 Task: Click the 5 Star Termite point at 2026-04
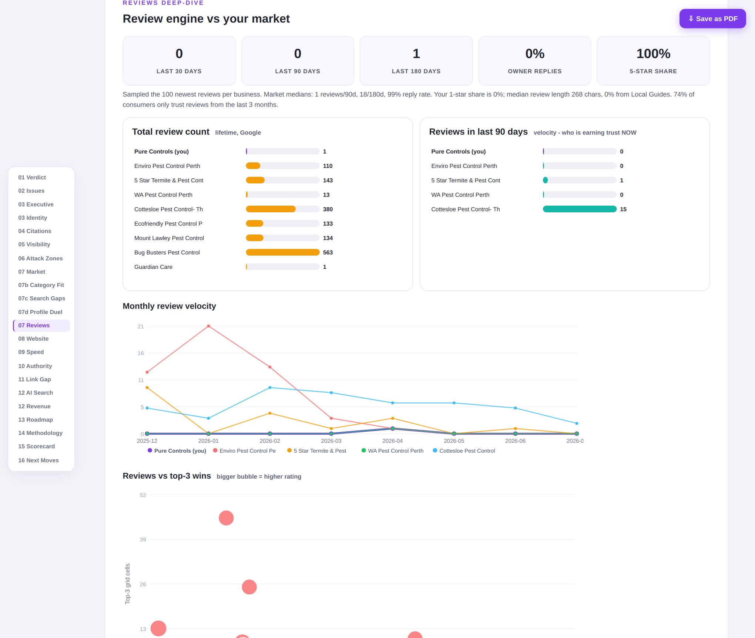(x=393, y=418)
